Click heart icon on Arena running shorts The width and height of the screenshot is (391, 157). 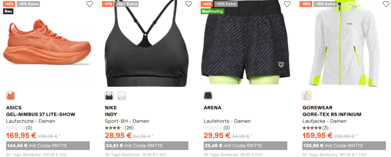click(287, 4)
